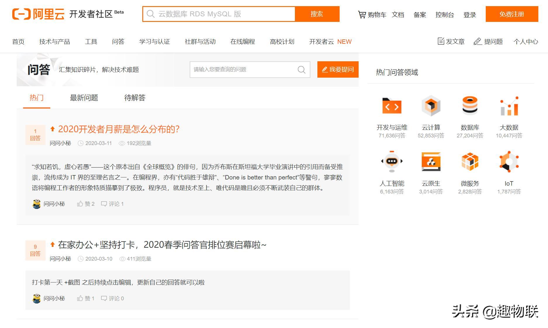Open IoT category icon

tap(509, 161)
